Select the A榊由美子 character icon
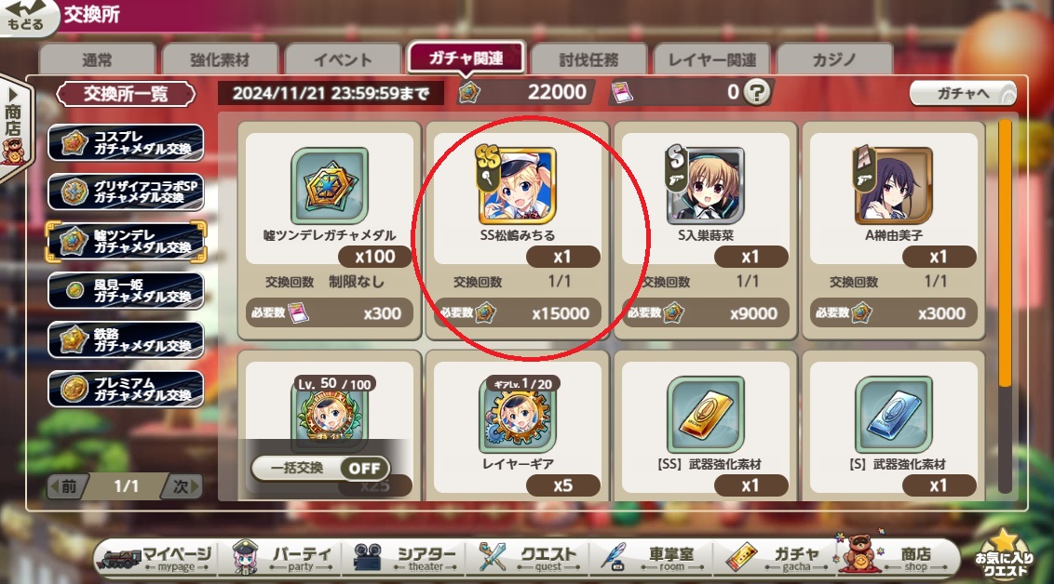The image size is (1054, 584). pos(893,186)
